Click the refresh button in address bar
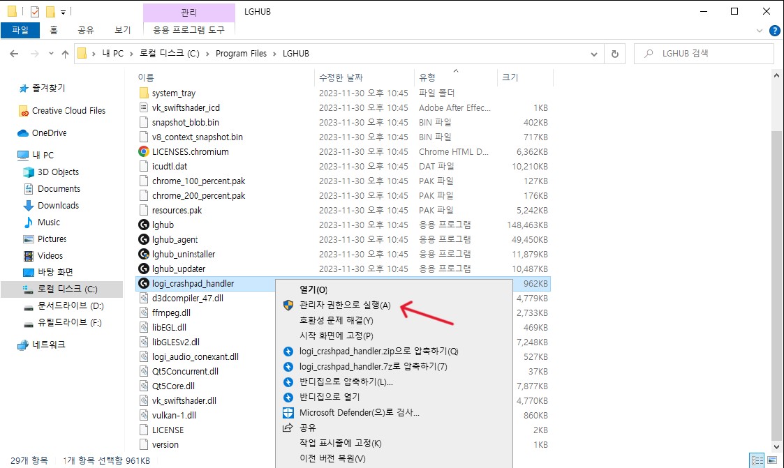Viewport: 784px width, 468px height. tap(615, 54)
